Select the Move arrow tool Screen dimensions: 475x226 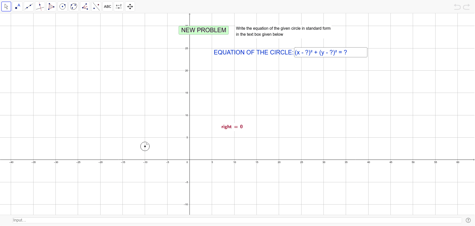click(6, 6)
